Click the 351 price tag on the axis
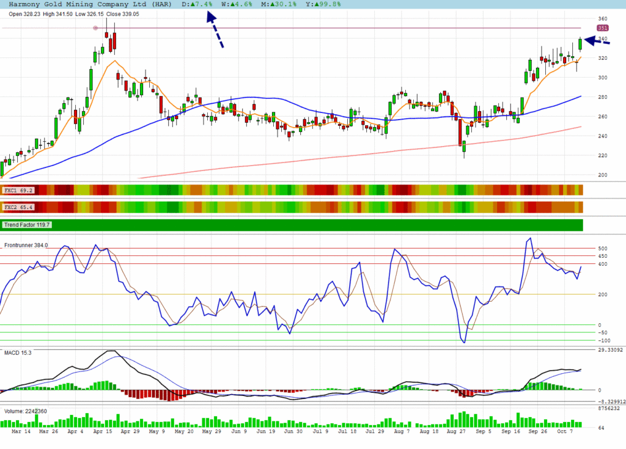 (x=602, y=28)
